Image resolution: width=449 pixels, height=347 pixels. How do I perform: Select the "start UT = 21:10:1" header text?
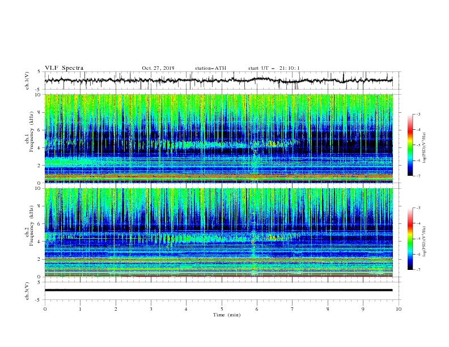[274, 68]
